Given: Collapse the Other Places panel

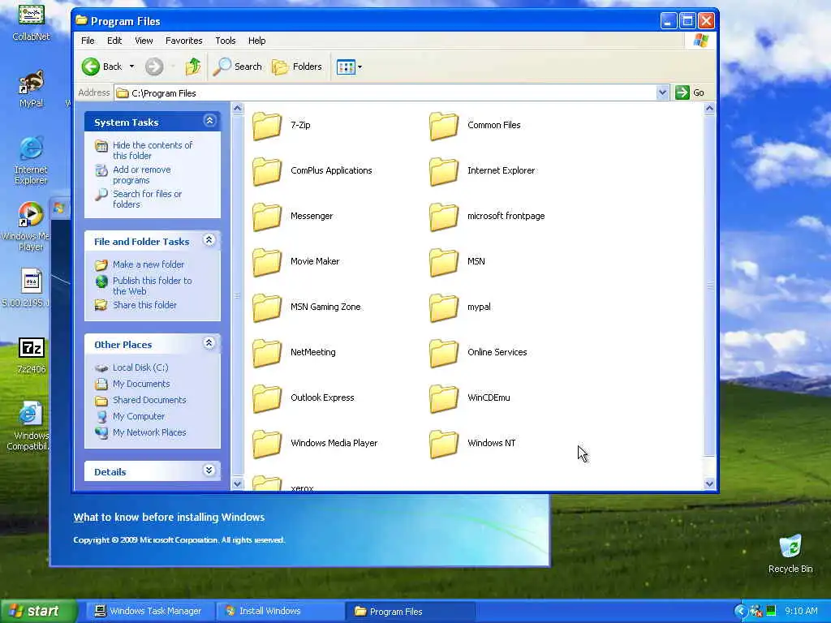Looking at the screenshot, I should click(209, 343).
